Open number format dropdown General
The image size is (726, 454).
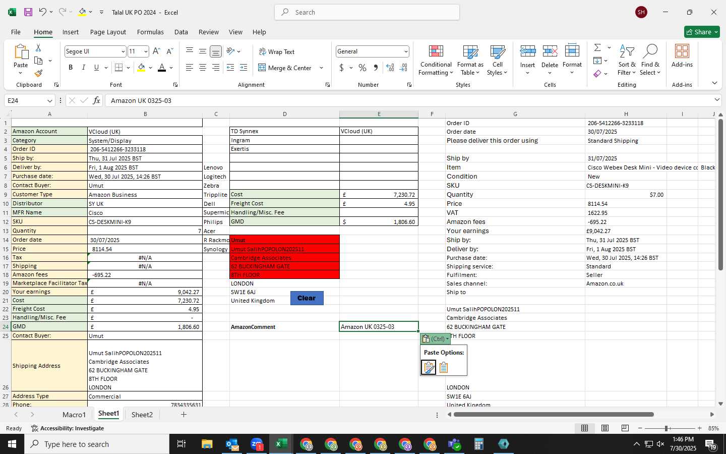pyautogui.click(x=406, y=51)
